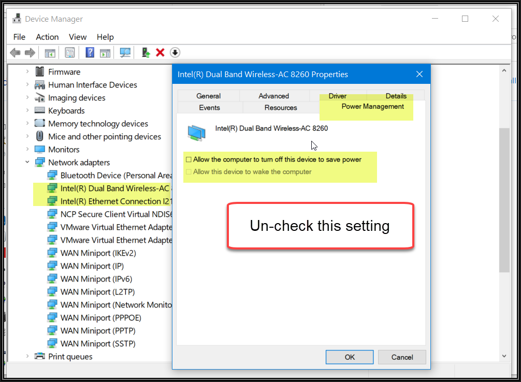
Task: Click Scan for hardware changes icon
Action: (x=125, y=52)
